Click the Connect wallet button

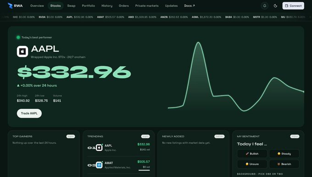pos(293,6)
